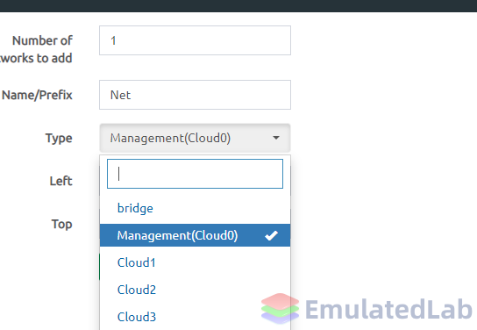Viewport: 477px width, 330px height.
Task: Click the Number of networks to add field
Action: pos(195,40)
